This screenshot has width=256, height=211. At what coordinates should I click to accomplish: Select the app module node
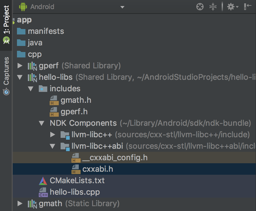tap(24, 20)
